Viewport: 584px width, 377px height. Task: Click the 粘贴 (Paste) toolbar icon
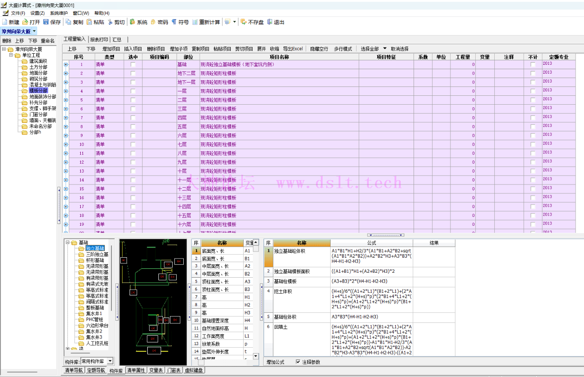coord(89,22)
